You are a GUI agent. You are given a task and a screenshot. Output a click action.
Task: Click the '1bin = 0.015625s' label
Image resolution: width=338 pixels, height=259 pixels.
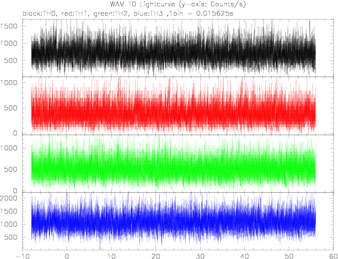click(x=202, y=14)
